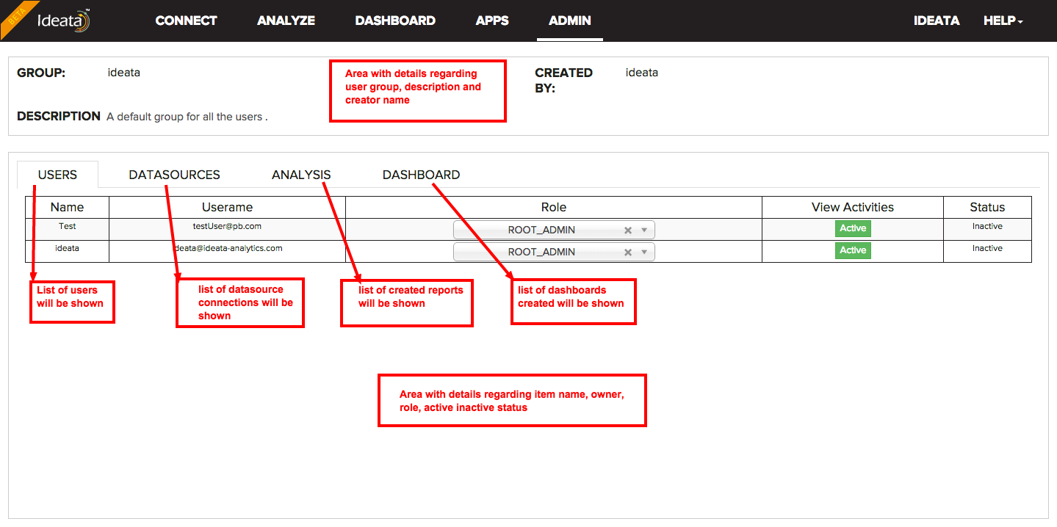This screenshot has height=527, width=1057.
Task: Click dropdown arrow in Test user's role
Action: (x=644, y=230)
